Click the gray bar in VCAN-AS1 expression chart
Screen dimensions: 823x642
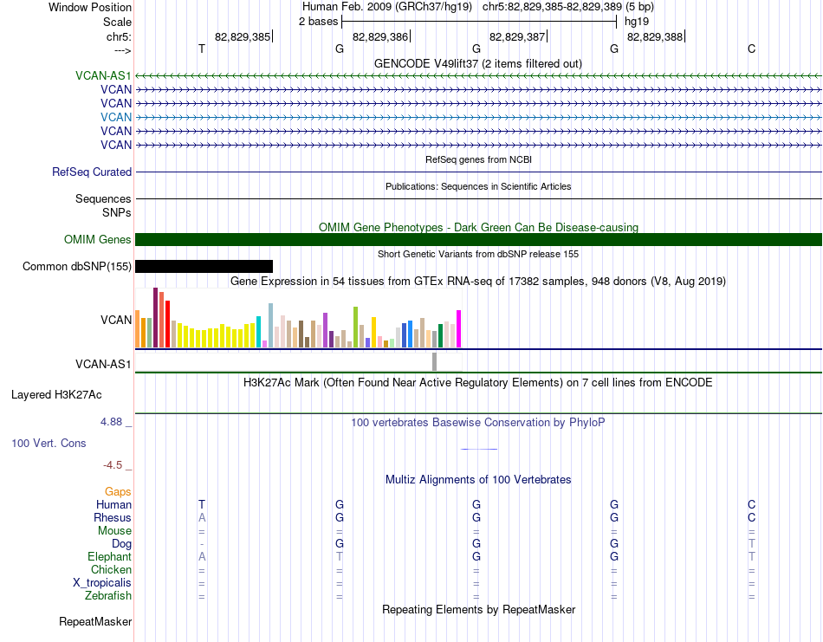point(434,361)
